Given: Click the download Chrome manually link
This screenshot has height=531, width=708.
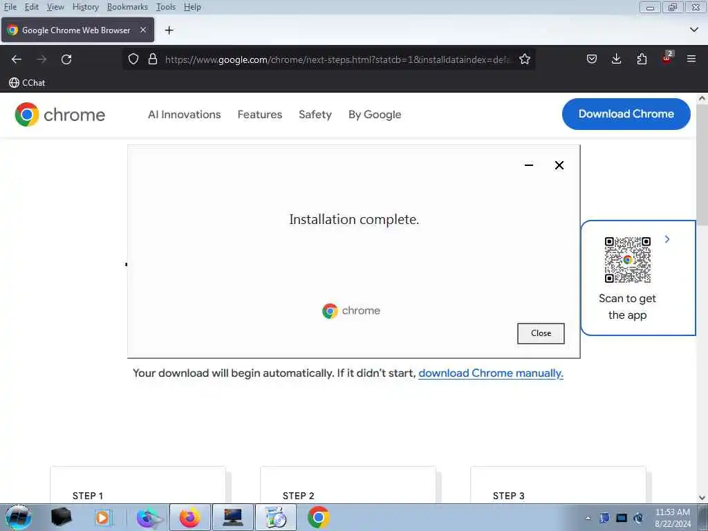Looking at the screenshot, I should [x=491, y=373].
